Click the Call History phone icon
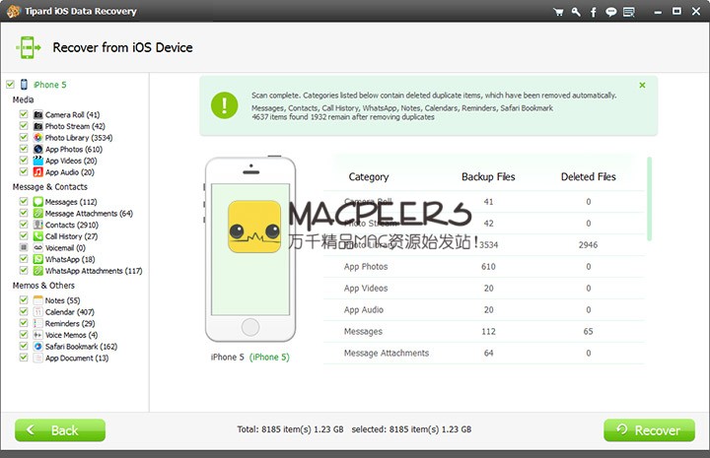The width and height of the screenshot is (710, 458). pos(38,236)
